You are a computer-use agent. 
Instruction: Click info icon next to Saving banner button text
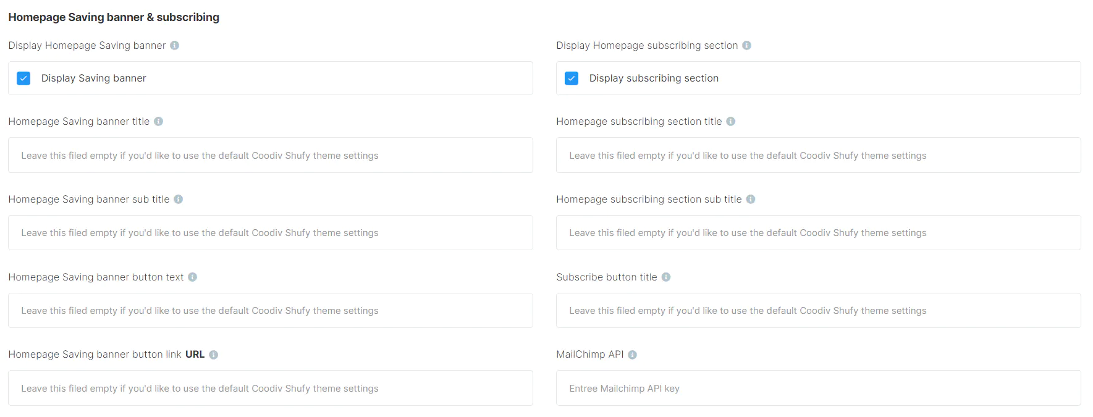[x=193, y=277]
